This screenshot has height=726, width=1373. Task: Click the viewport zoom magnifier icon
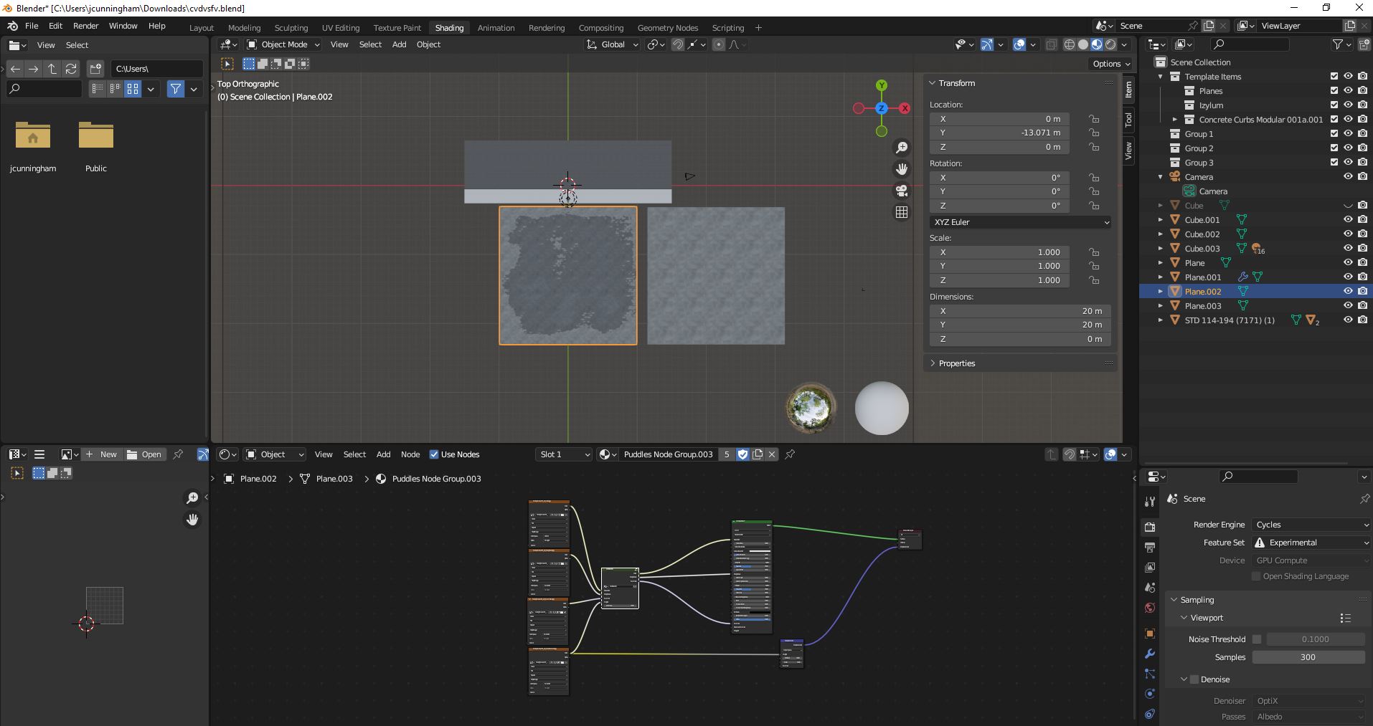(902, 148)
